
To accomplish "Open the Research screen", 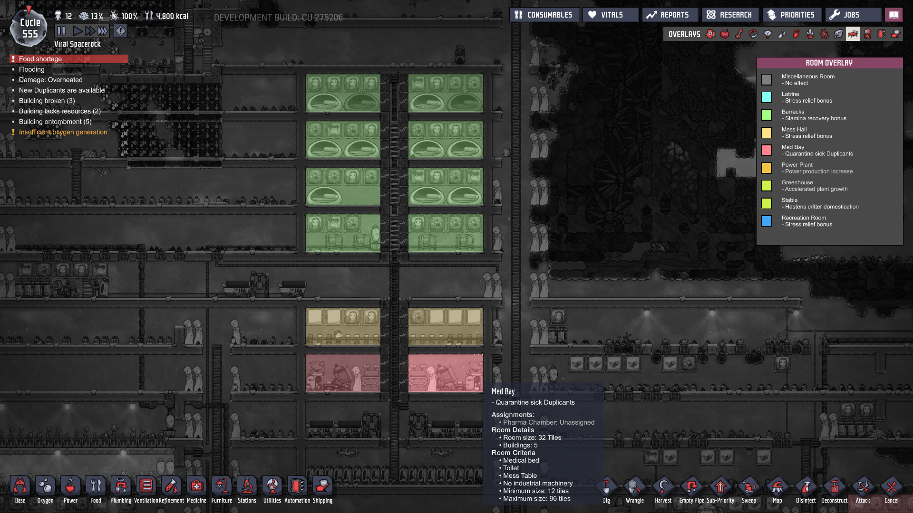I will click(729, 15).
